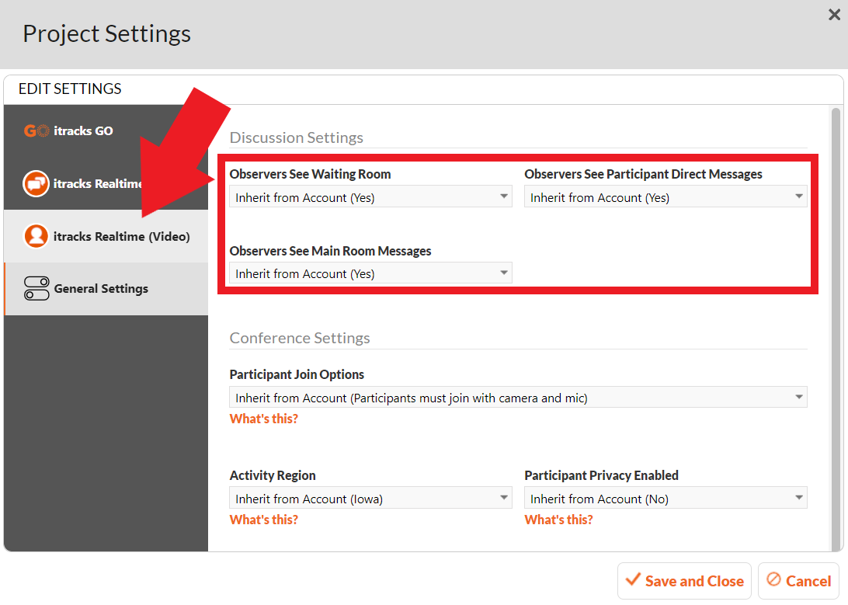Click the Cancel circle-slash icon

click(x=774, y=579)
